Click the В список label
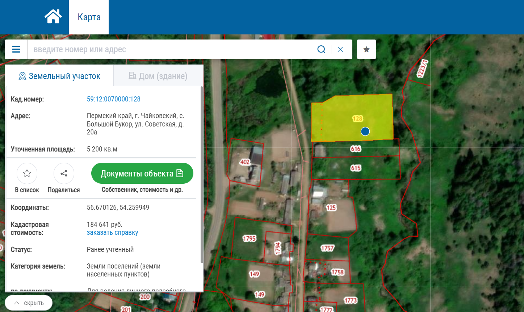This screenshot has height=312, width=524. click(x=27, y=190)
